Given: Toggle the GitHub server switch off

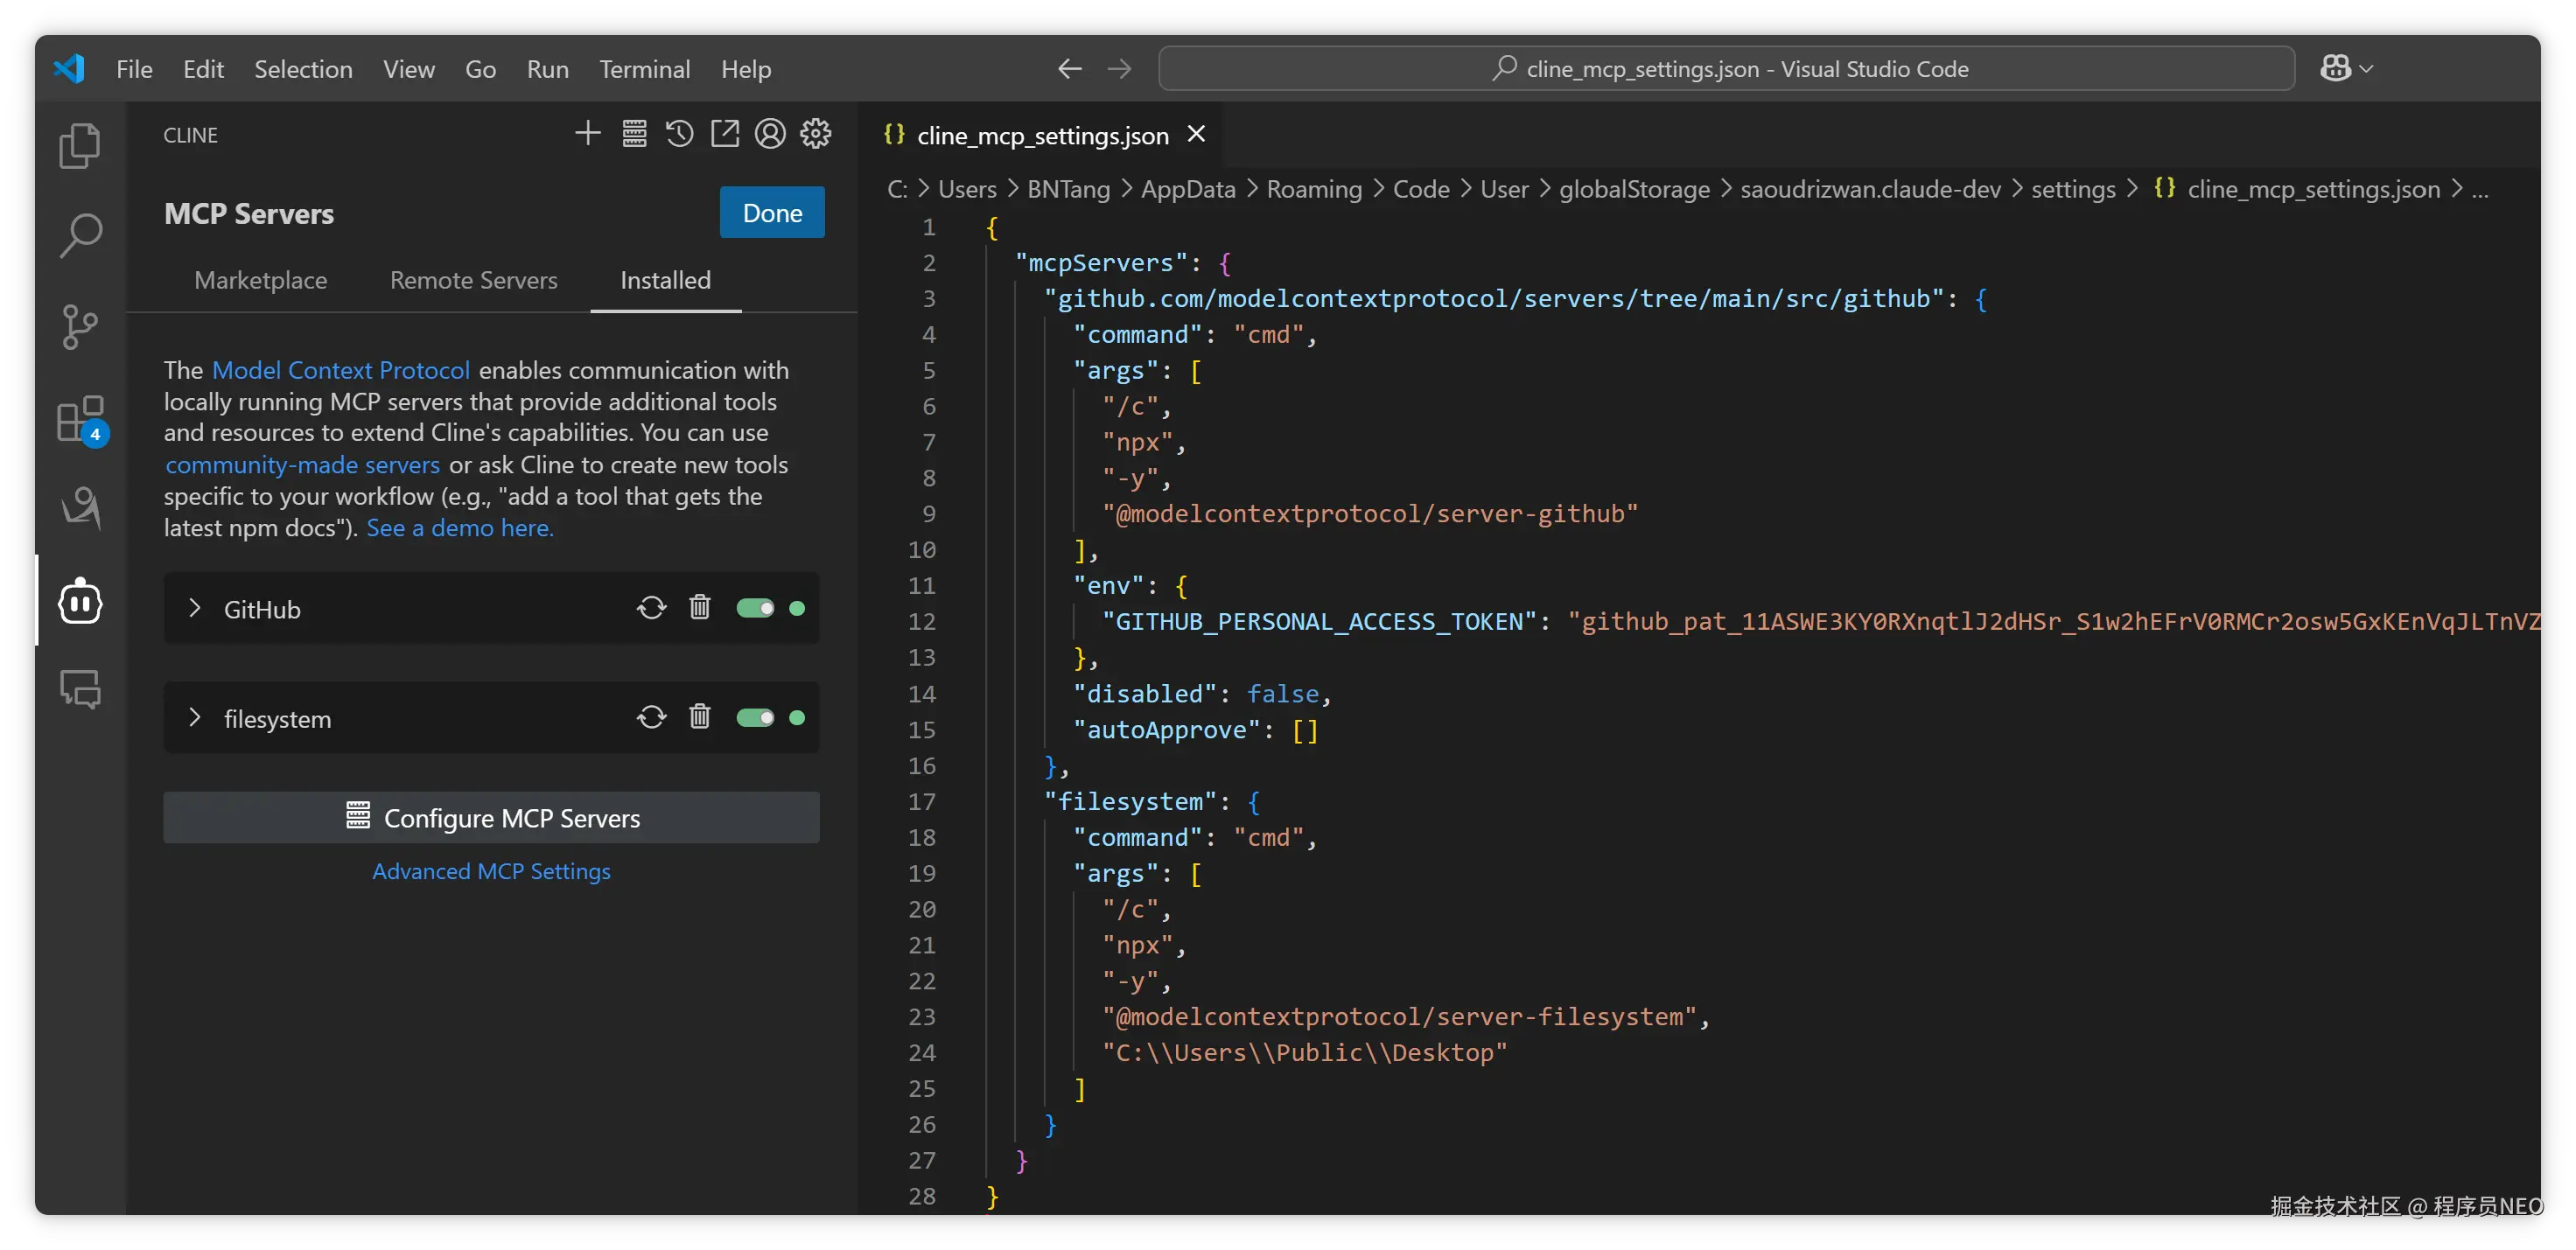Looking at the screenshot, I should coord(755,608).
